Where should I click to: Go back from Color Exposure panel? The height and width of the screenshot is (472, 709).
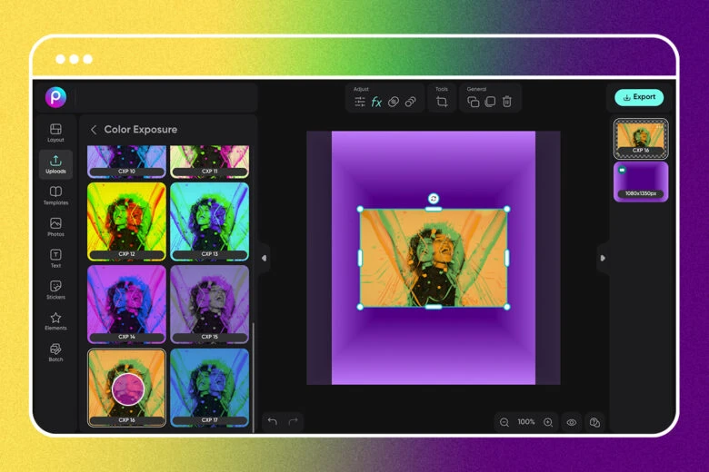(93, 130)
